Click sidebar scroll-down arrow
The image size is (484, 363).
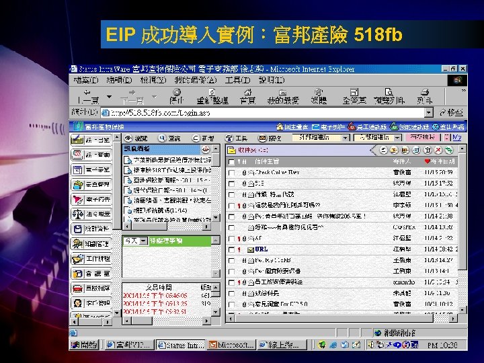click(x=117, y=313)
